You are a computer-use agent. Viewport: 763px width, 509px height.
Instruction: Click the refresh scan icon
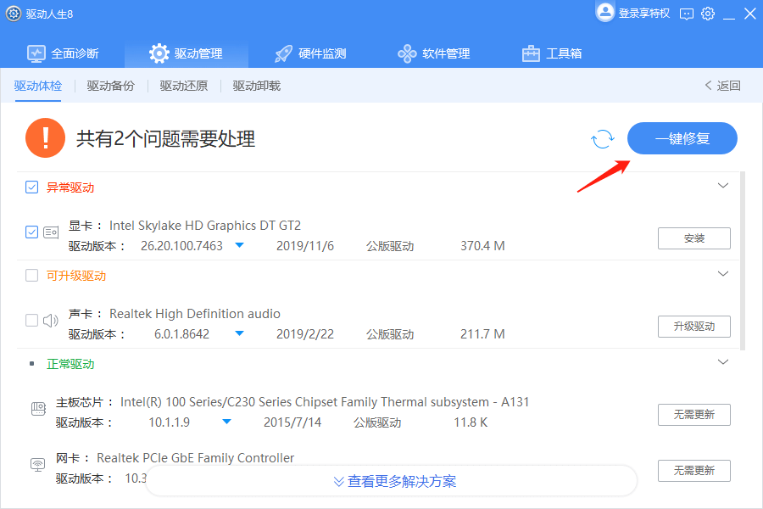(x=603, y=139)
